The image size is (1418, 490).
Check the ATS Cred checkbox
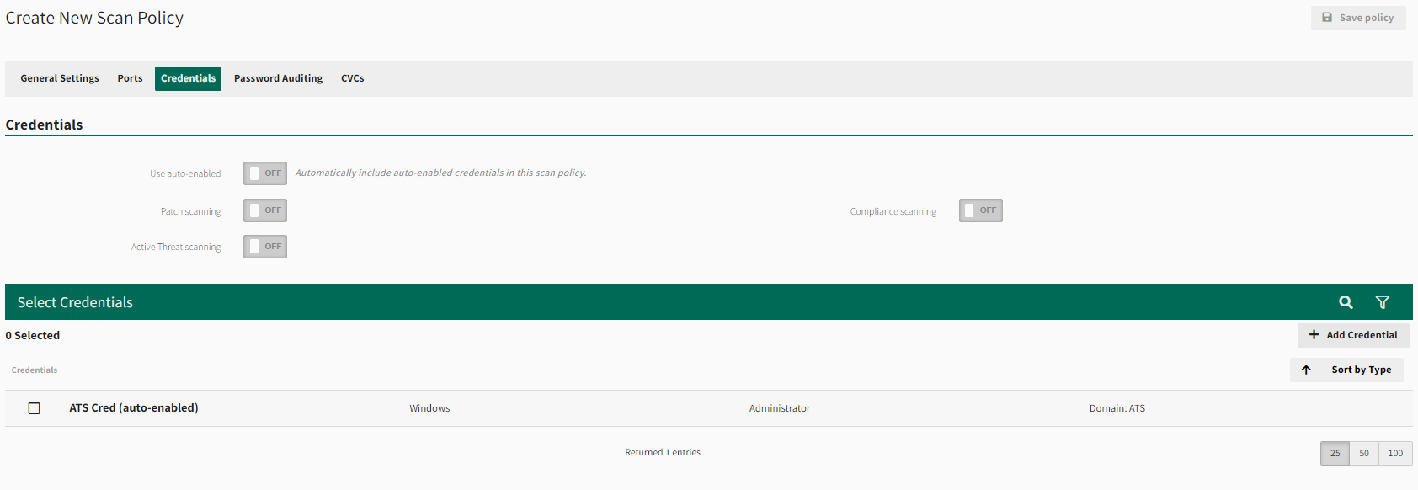[35, 408]
